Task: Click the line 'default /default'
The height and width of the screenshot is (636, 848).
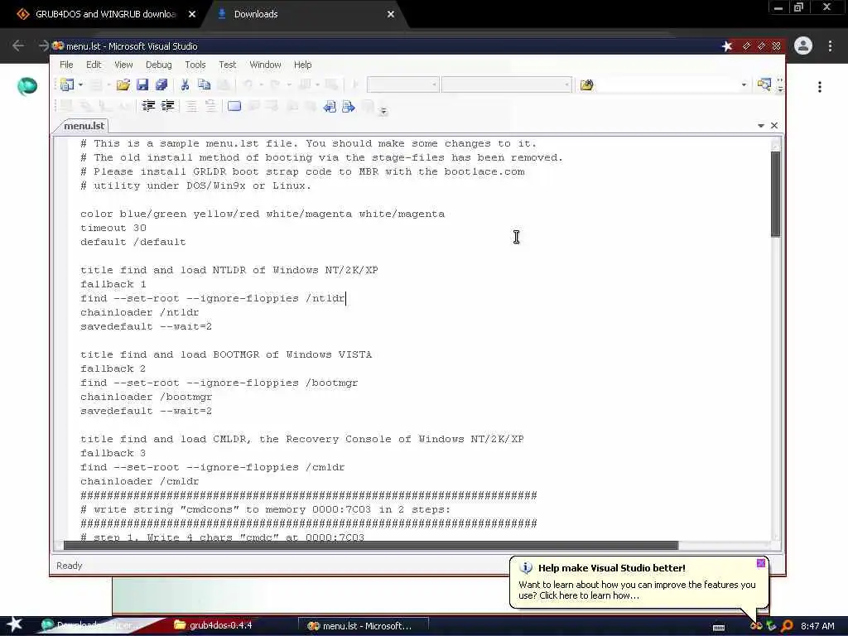Action: [133, 242]
